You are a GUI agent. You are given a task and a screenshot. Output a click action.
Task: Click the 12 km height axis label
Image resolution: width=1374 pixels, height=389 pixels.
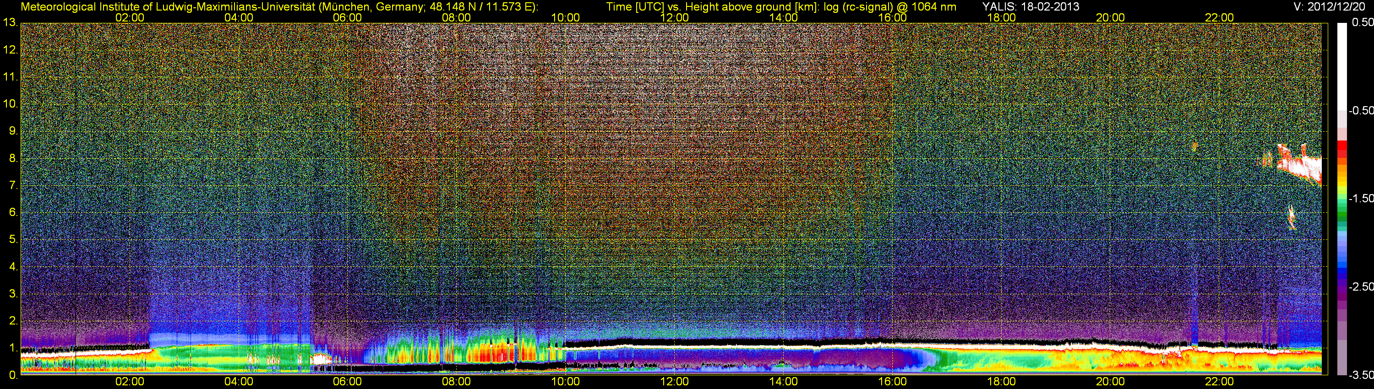coord(10,50)
